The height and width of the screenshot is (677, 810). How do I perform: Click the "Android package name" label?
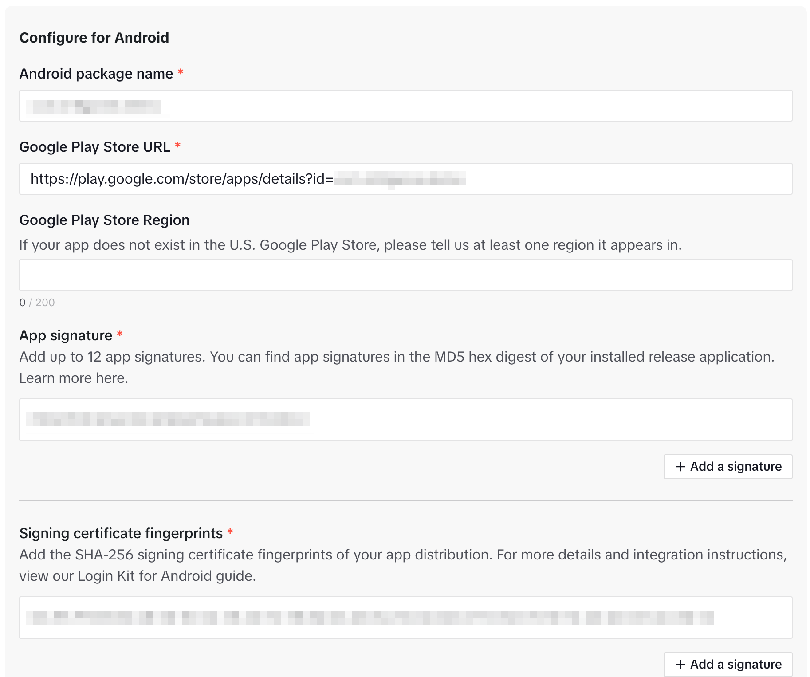click(96, 74)
